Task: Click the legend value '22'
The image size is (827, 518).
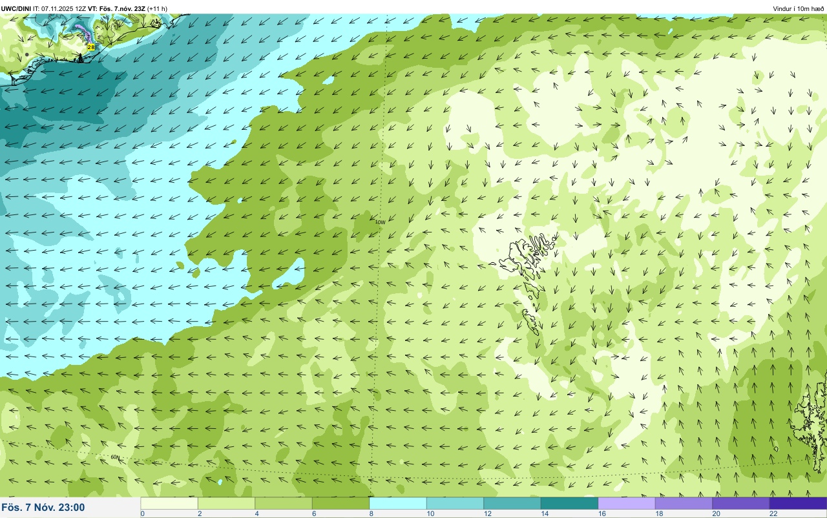Action: (773, 514)
